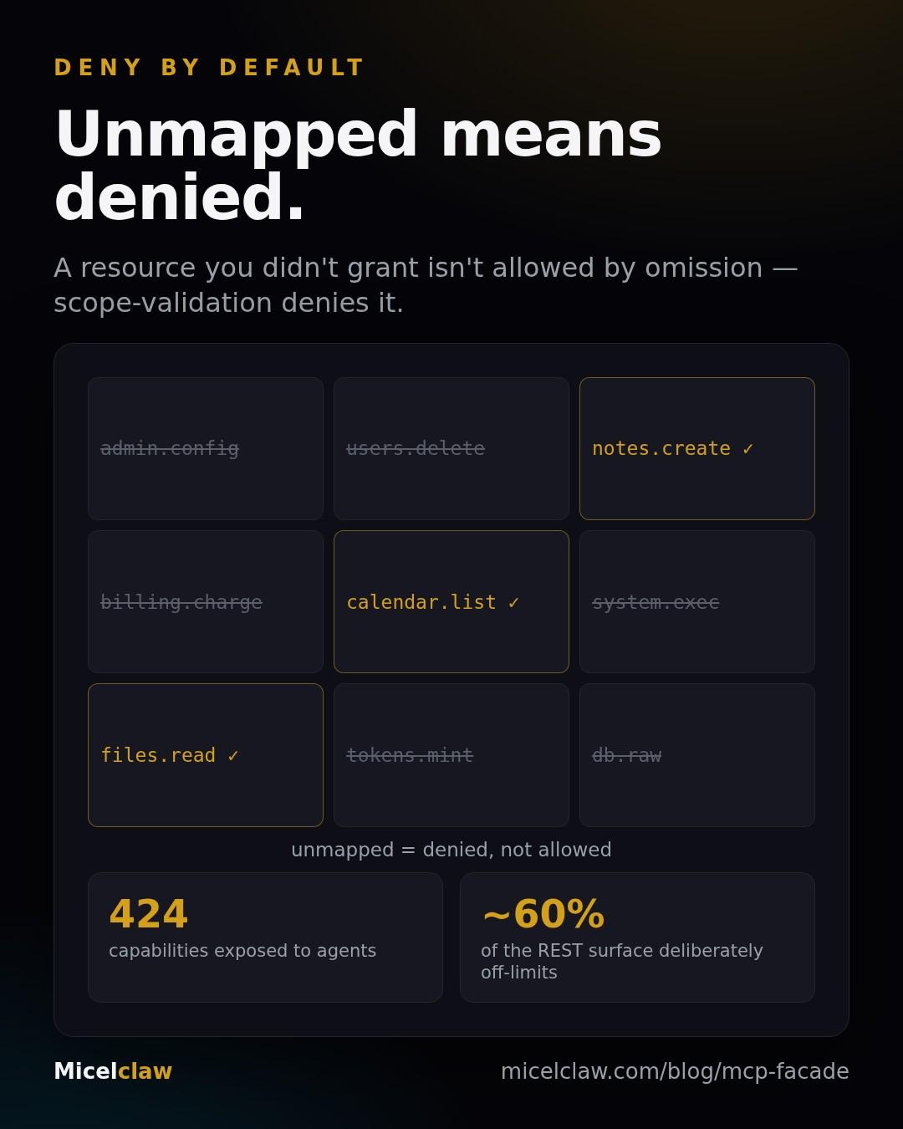Viewport: 903px width, 1129px height.
Task: Select the db.raw struck-through tile
Action: 697,755
